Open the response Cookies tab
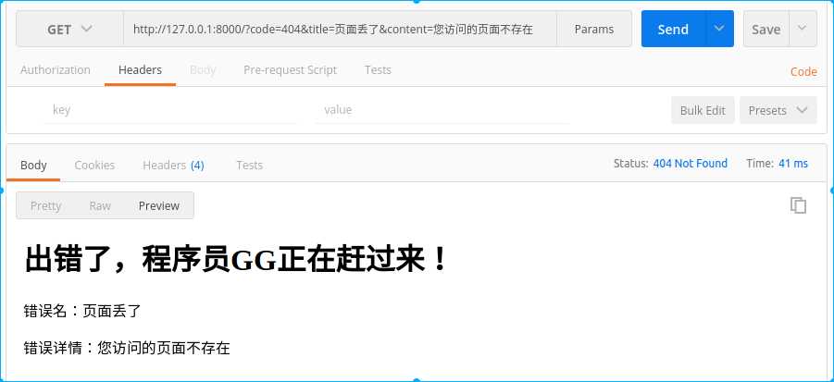The width and height of the screenshot is (834, 382). [x=94, y=166]
